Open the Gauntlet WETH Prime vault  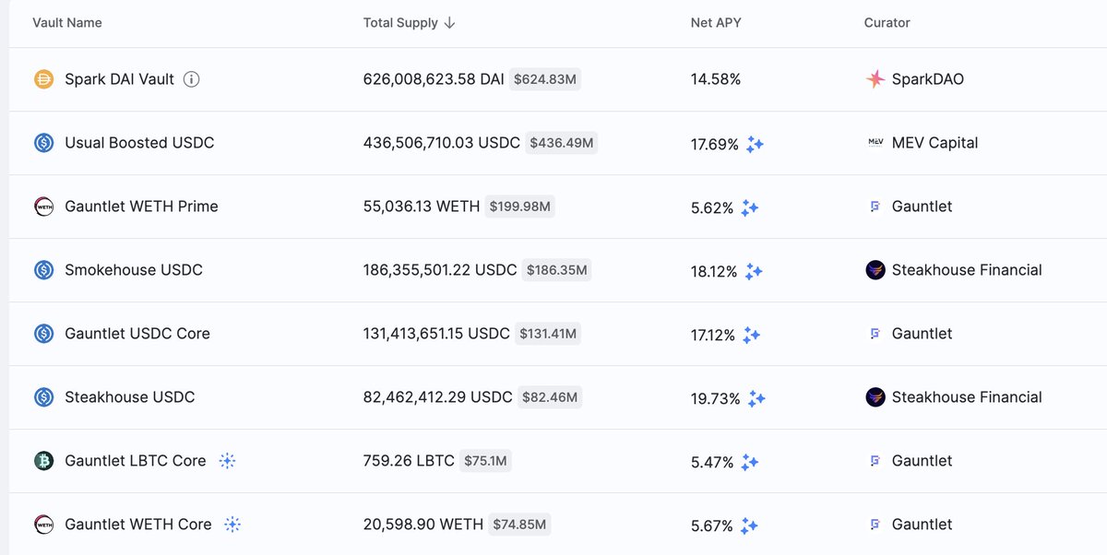click(141, 207)
